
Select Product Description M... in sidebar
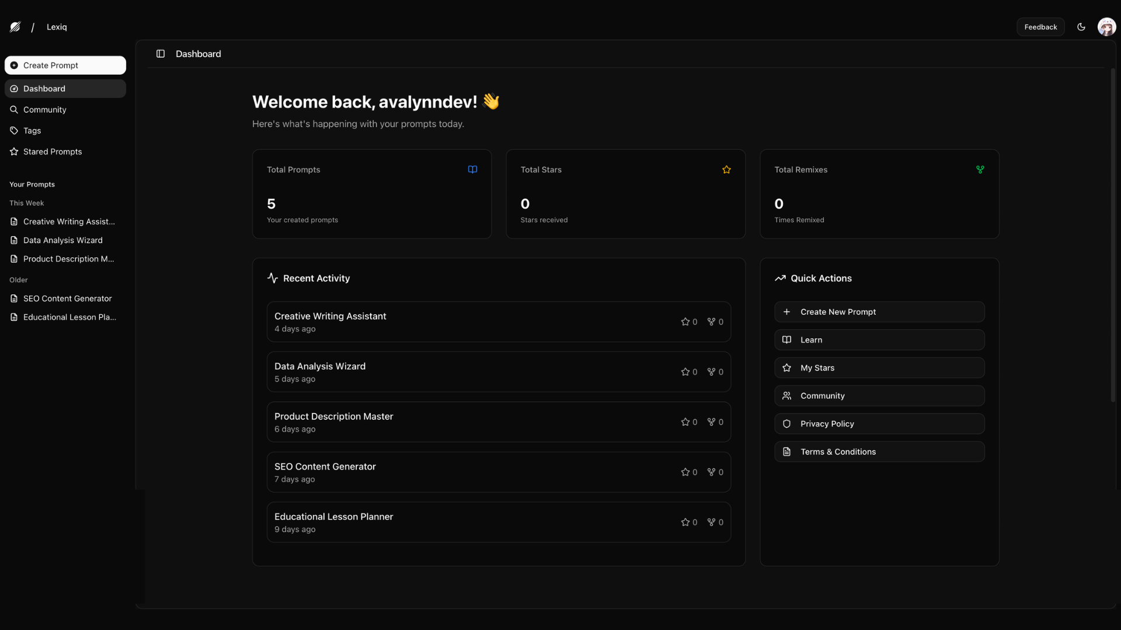tap(68, 259)
